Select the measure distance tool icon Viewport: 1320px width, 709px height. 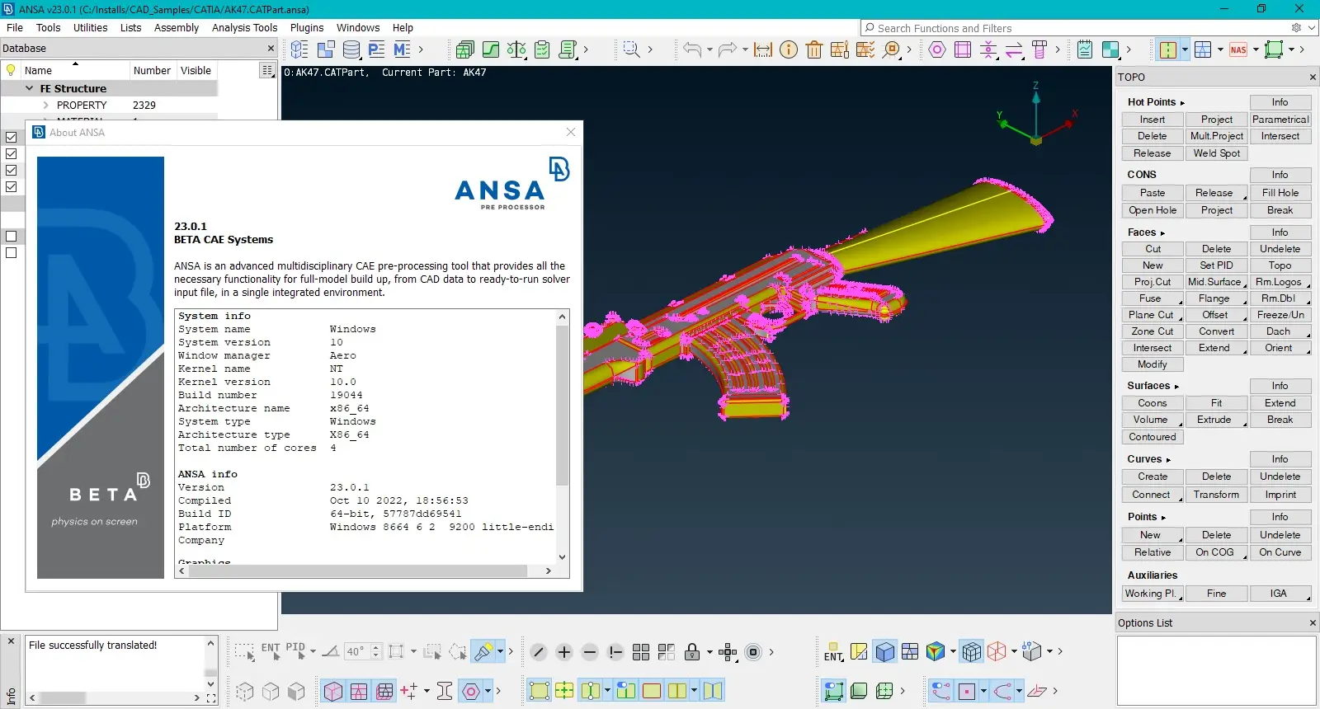763,49
